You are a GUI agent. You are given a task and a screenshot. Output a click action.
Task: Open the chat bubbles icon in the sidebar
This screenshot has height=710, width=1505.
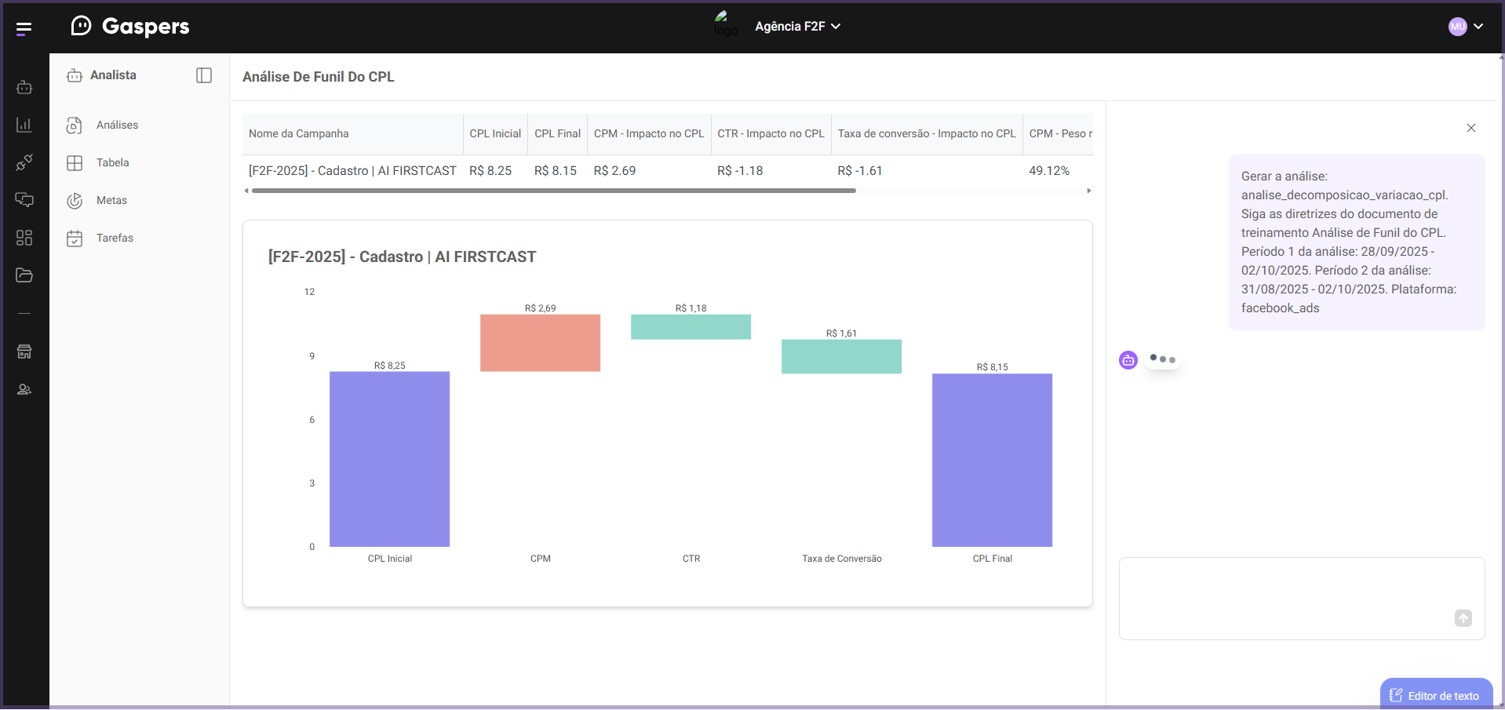click(x=24, y=200)
